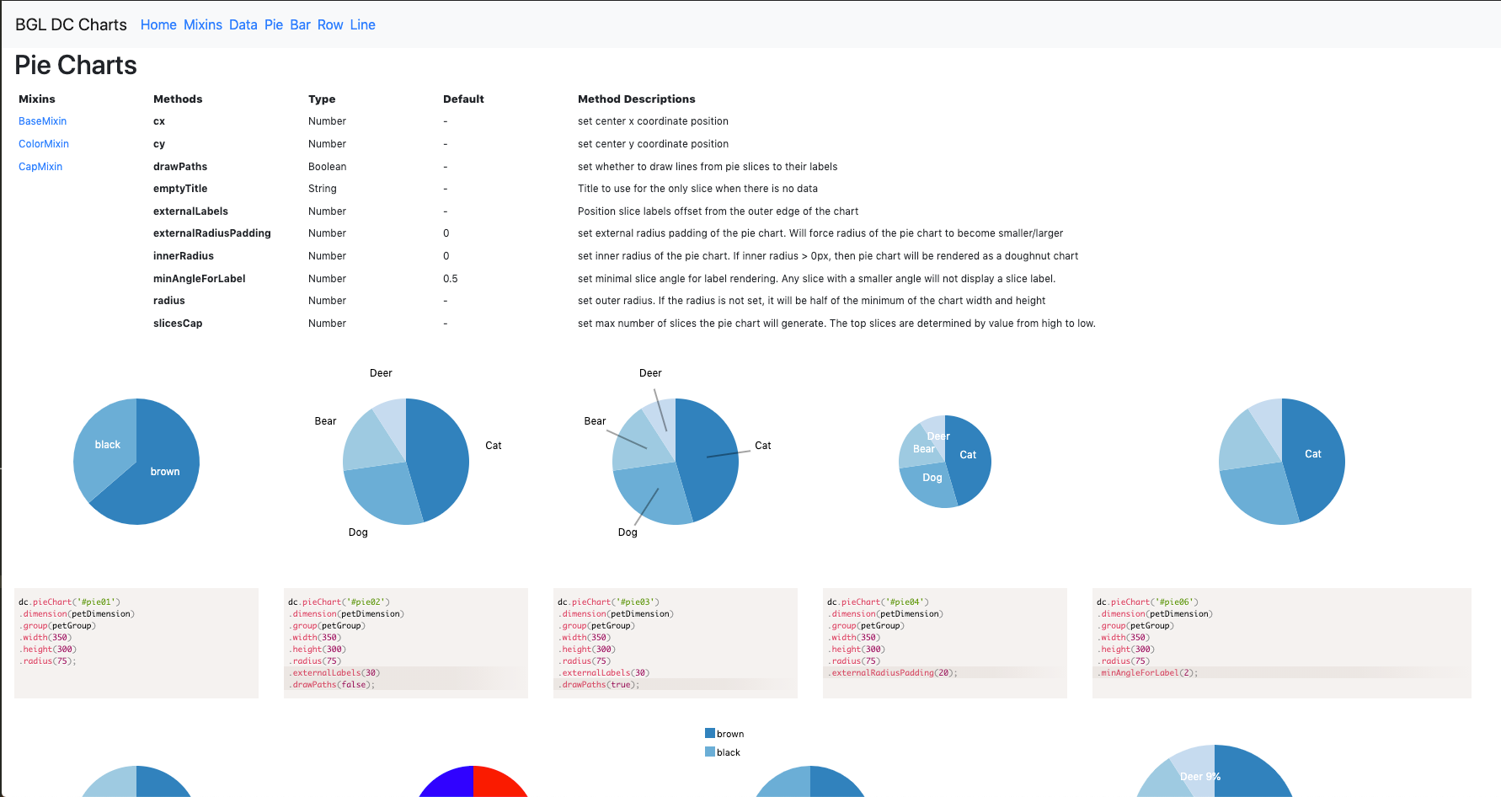Image resolution: width=1501 pixels, height=797 pixels.
Task: Select the brown slice in first pie
Action: click(x=165, y=472)
